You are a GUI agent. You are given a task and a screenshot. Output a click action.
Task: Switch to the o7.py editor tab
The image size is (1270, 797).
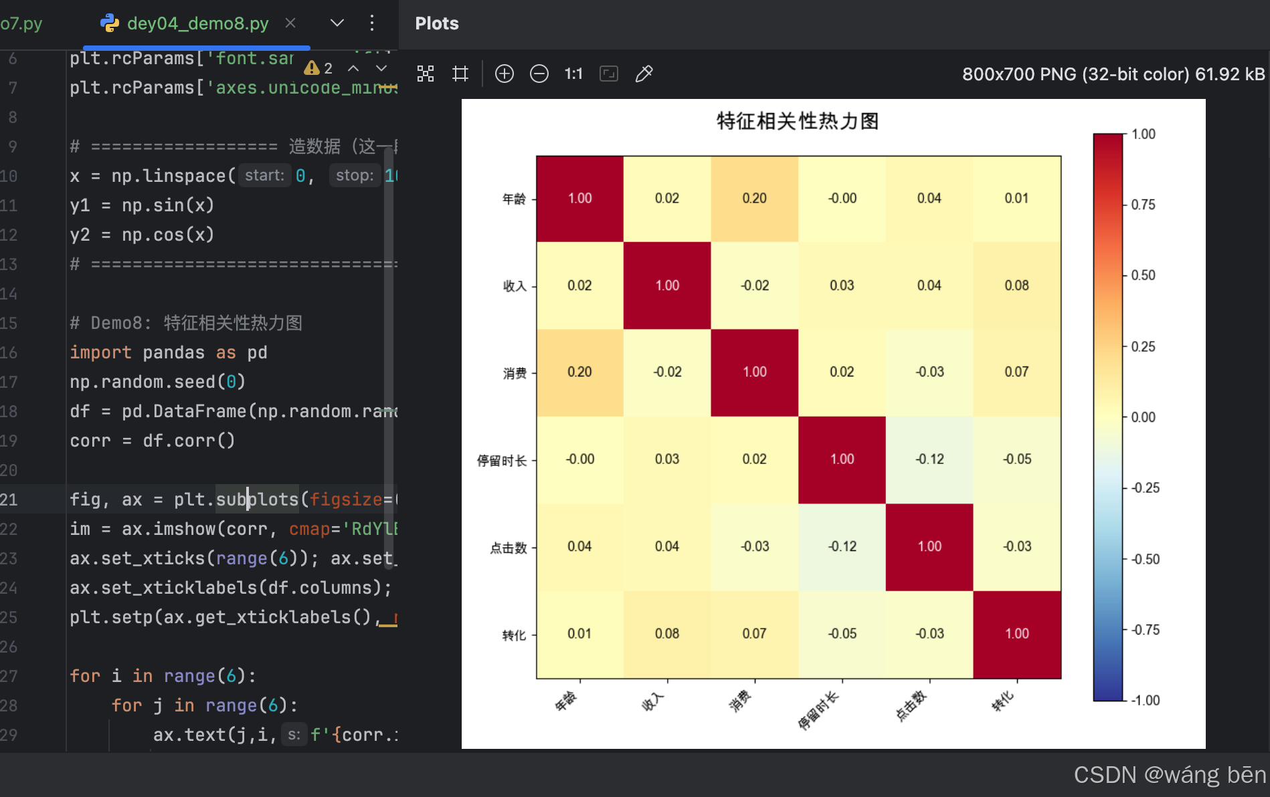tap(21, 23)
